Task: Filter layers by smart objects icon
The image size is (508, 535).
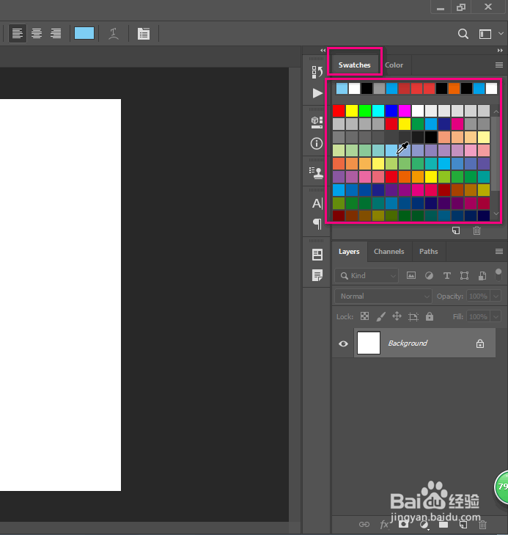Action: point(482,276)
